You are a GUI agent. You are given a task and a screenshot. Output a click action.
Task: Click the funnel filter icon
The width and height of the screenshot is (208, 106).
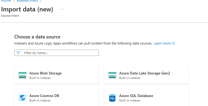click(18, 53)
